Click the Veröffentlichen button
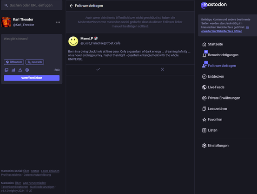 (32, 78)
